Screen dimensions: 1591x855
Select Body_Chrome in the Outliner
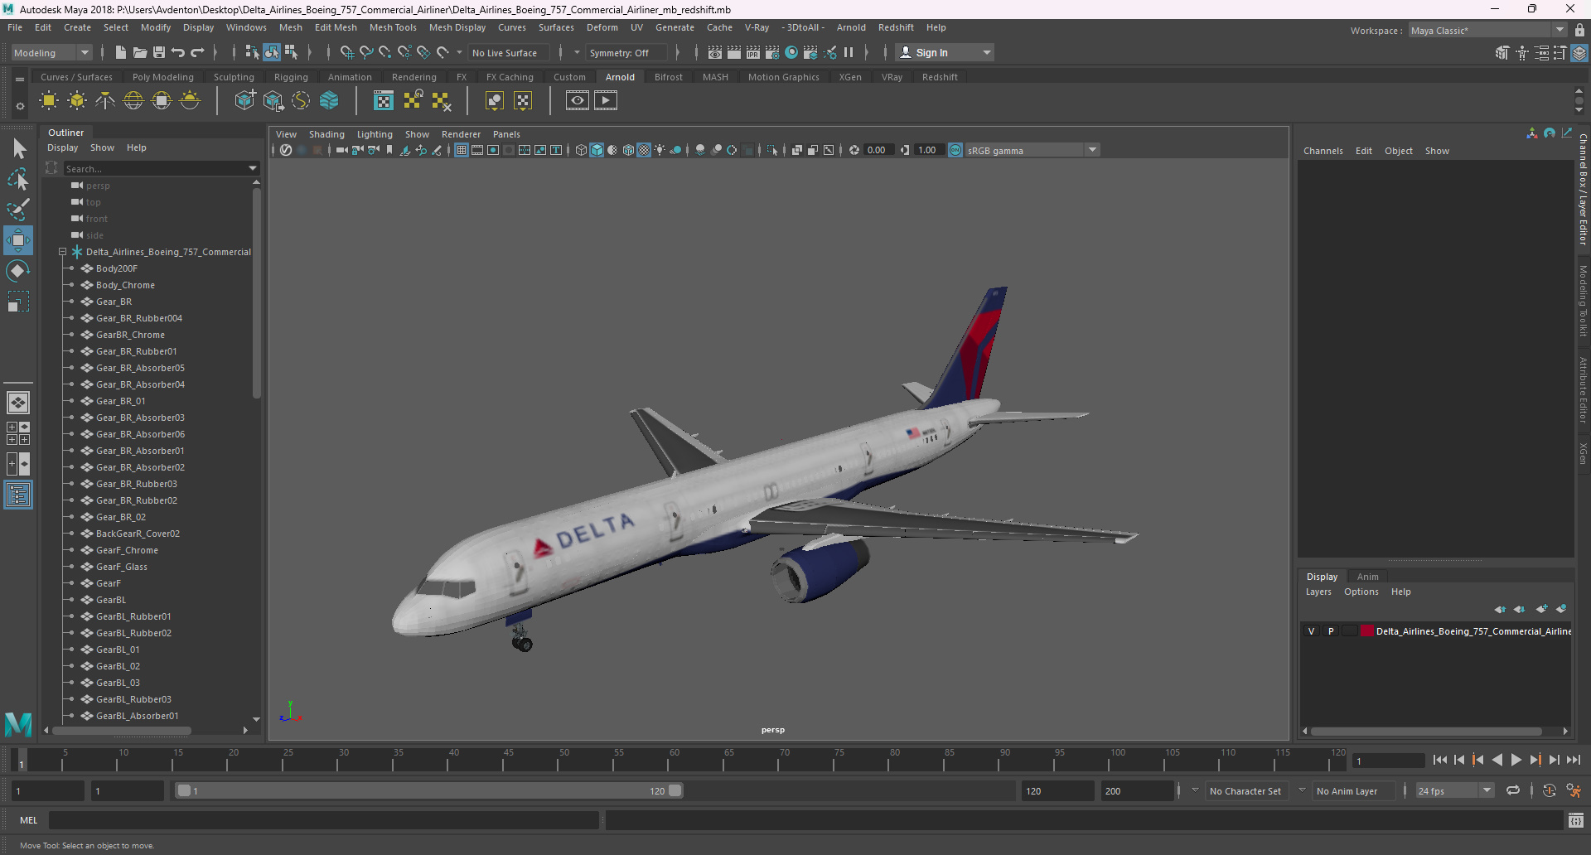click(x=125, y=285)
